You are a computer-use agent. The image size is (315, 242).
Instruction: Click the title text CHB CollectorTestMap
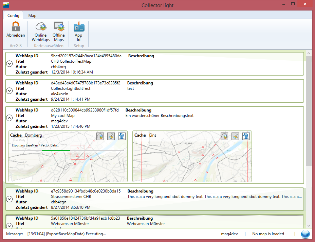coord(71,61)
